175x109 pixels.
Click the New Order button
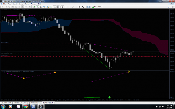(97, 7)
